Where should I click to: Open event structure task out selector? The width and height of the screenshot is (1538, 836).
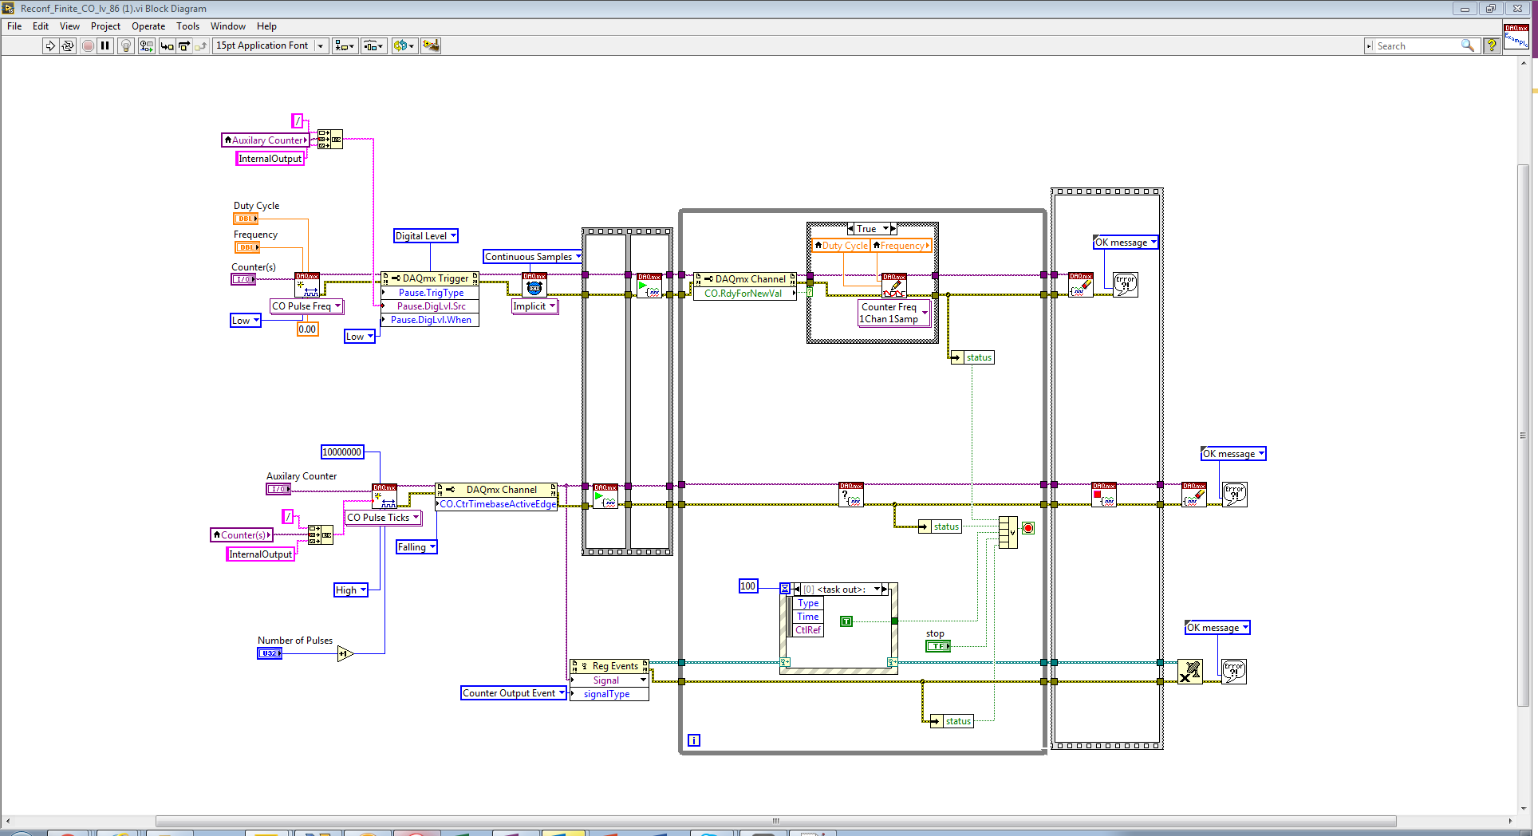coord(841,590)
